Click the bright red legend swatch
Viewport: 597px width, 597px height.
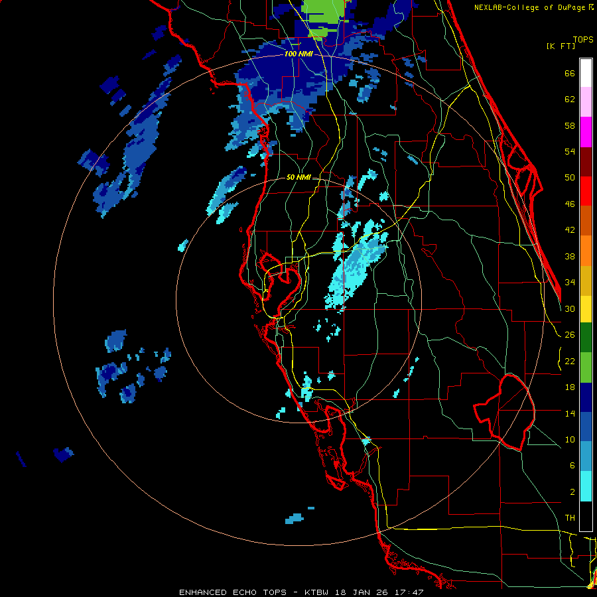[586, 191]
